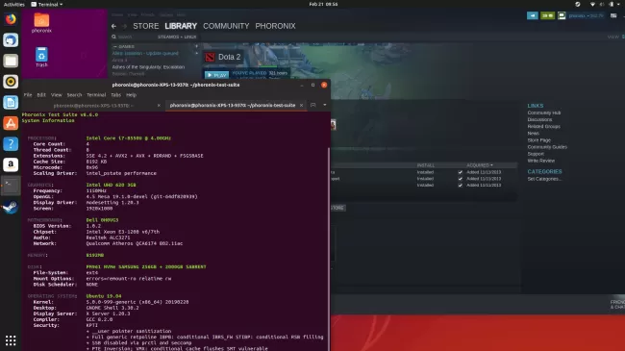Open the terminal File menu
The image size is (625, 351).
coord(28,95)
